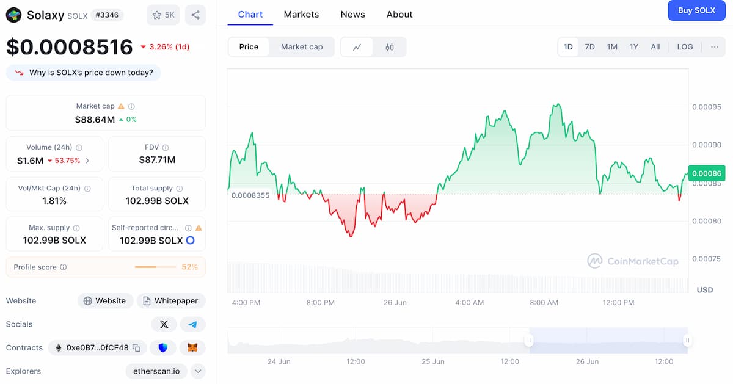Click the Solaxy coin logo icon
Screen dimensions: 733x384
(13, 15)
